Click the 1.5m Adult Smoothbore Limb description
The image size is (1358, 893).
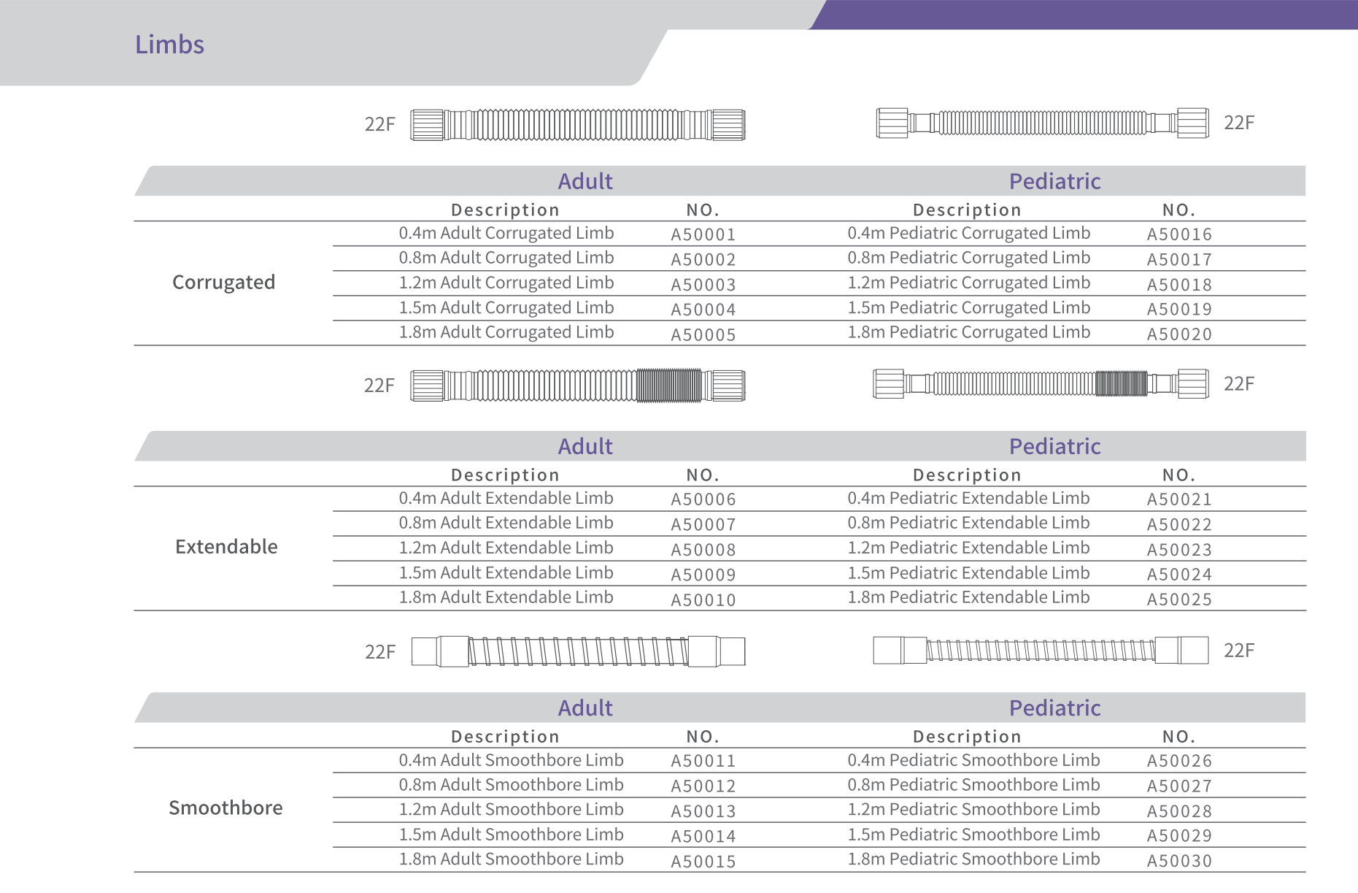click(511, 835)
